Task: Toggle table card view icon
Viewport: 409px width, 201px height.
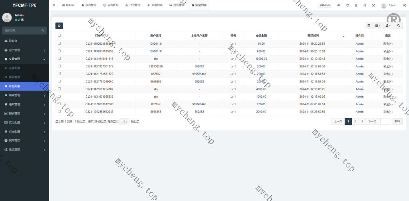Action: (x=369, y=26)
